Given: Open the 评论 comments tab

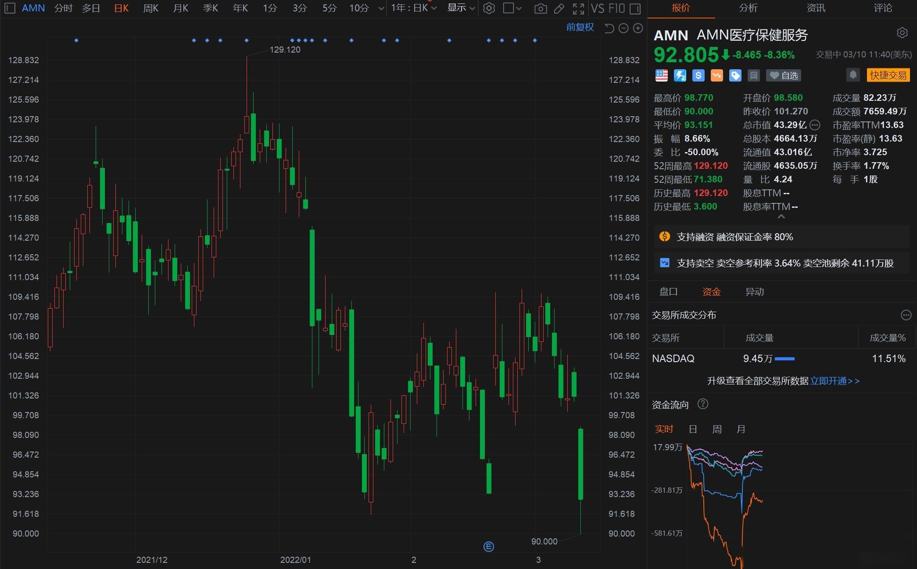Looking at the screenshot, I should (883, 8).
